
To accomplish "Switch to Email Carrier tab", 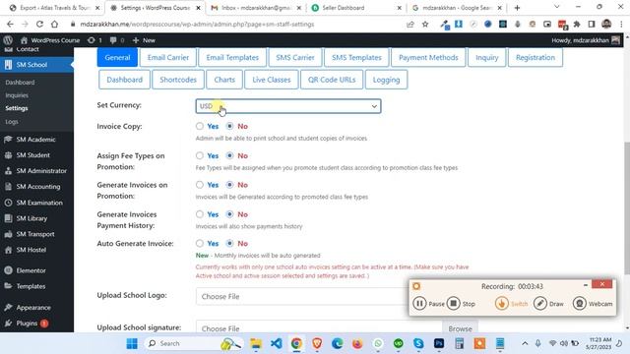I will pos(168,57).
